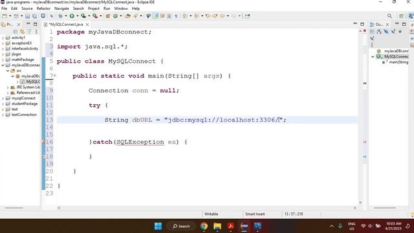414x233 pixels.
Task: Open the File menu
Action: 5,8
